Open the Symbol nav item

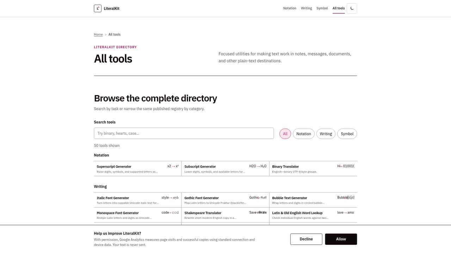pos(322,8)
